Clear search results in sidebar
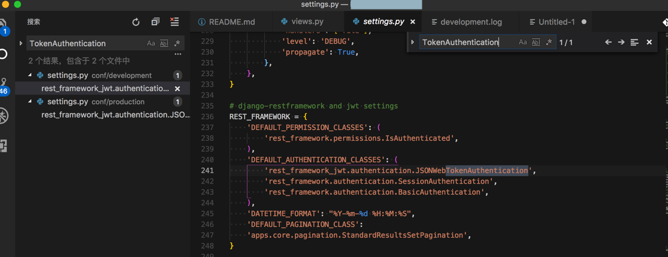This screenshot has height=257, width=668. coord(174,22)
